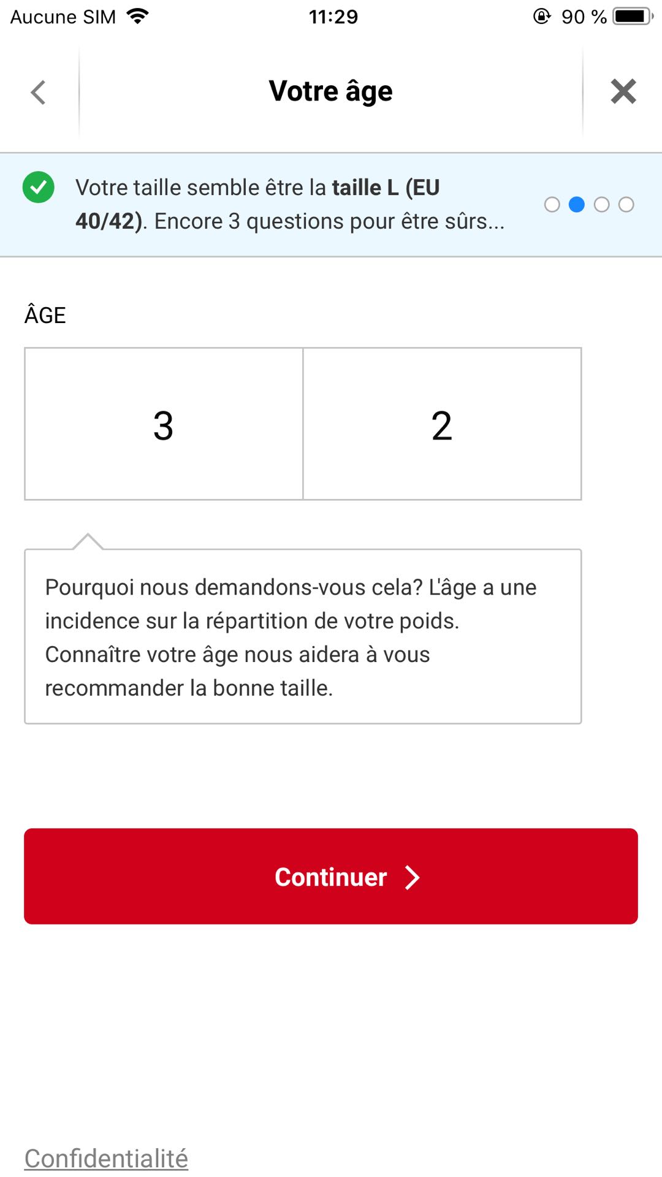Go back using the left chevron
662x1177 pixels.
[x=39, y=93]
